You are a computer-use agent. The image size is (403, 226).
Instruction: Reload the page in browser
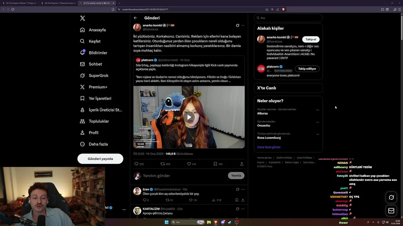pos(13,9)
